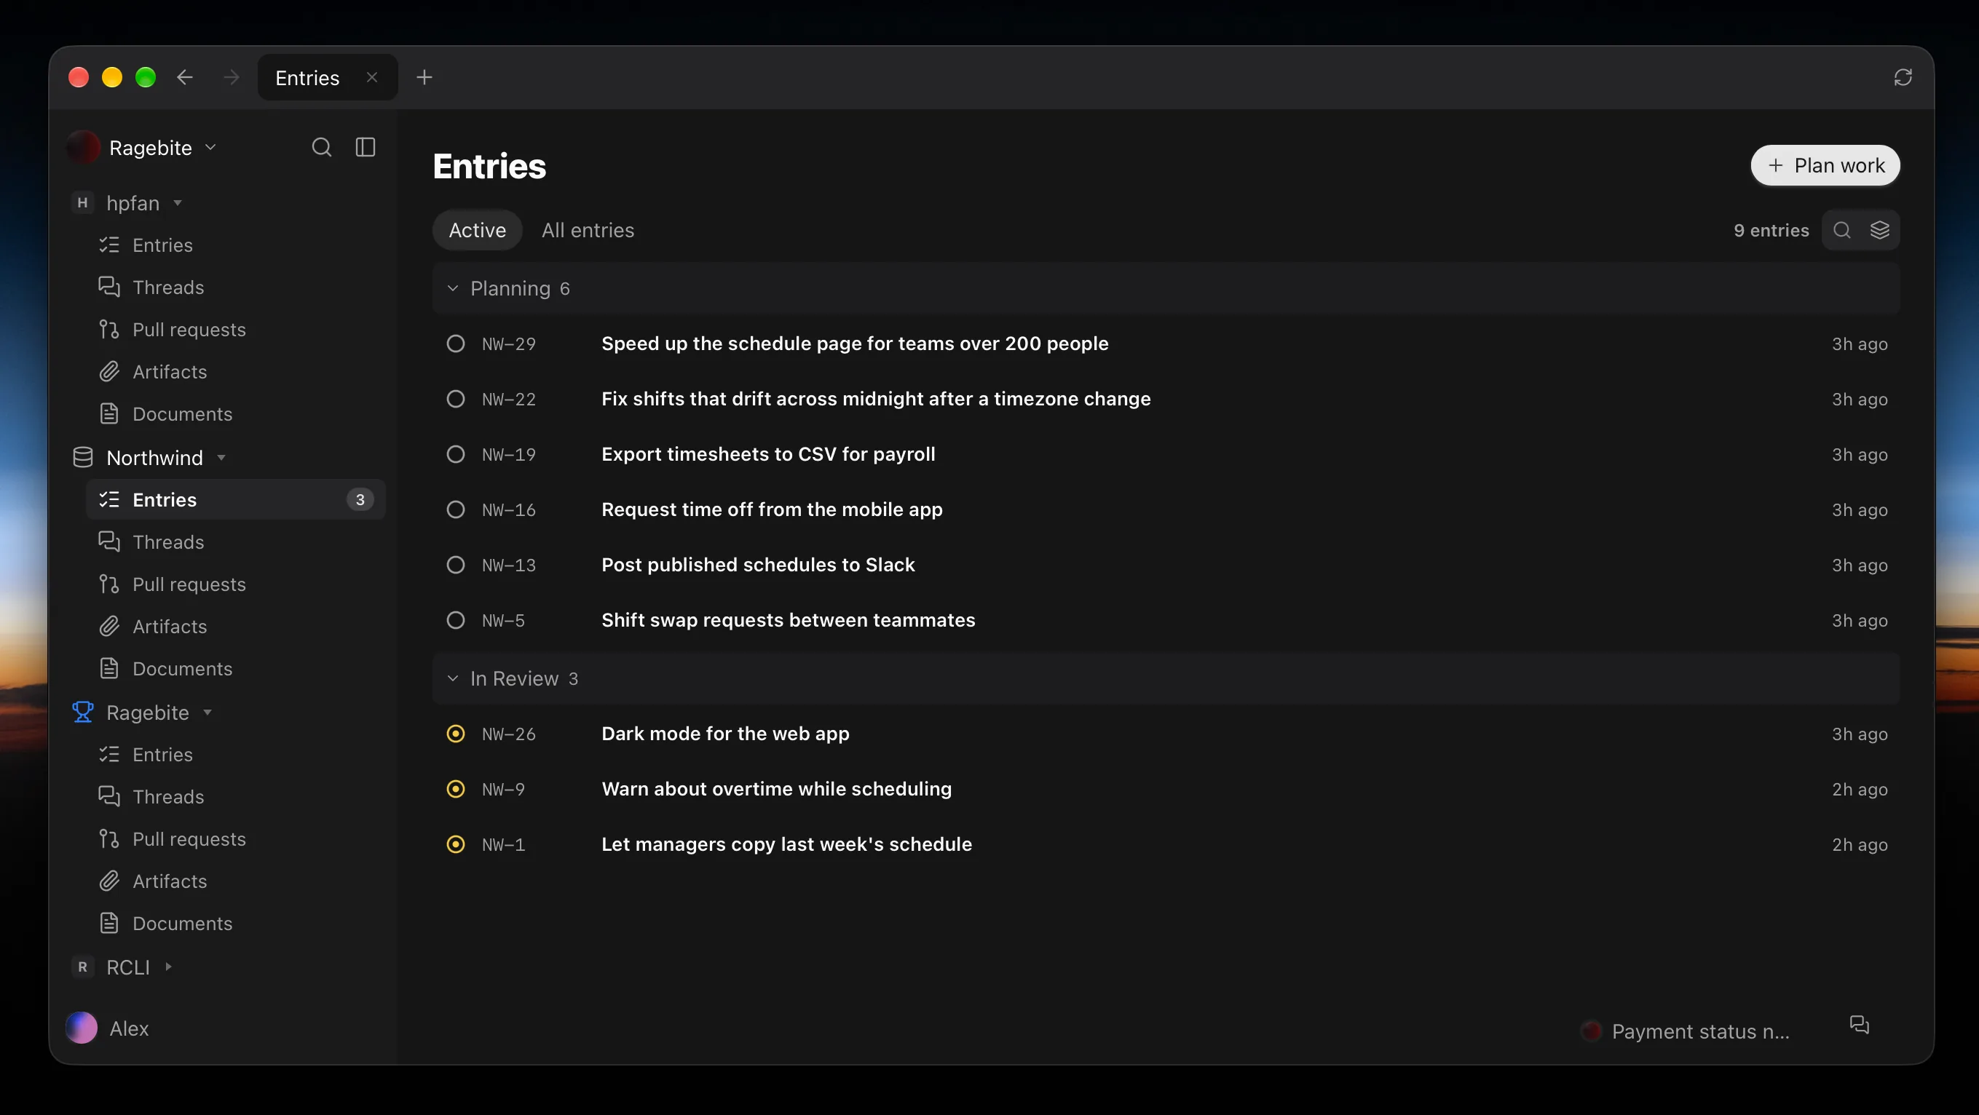Close the Entries tab
The height and width of the screenshot is (1115, 1979).
372,78
